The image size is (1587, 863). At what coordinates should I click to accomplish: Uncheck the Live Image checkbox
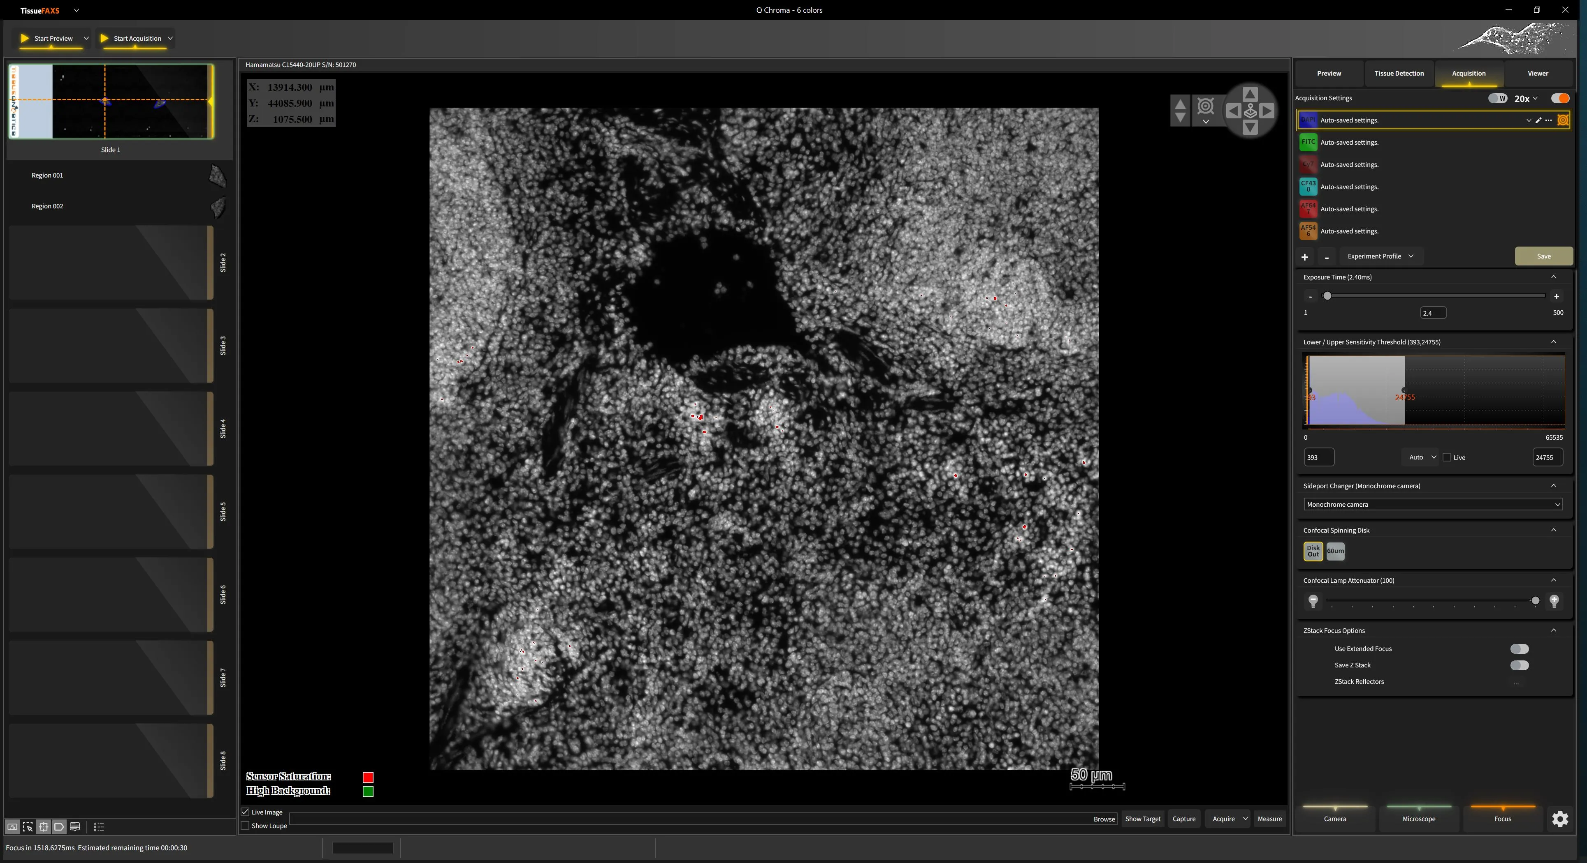pyautogui.click(x=245, y=812)
